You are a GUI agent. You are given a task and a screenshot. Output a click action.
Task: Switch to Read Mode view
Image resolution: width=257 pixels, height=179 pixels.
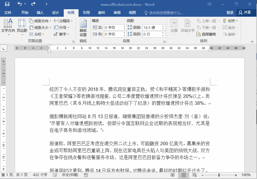[172, 175]
